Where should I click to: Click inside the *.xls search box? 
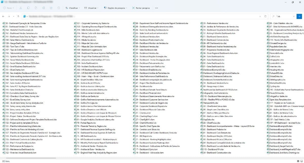pos(283,16)
